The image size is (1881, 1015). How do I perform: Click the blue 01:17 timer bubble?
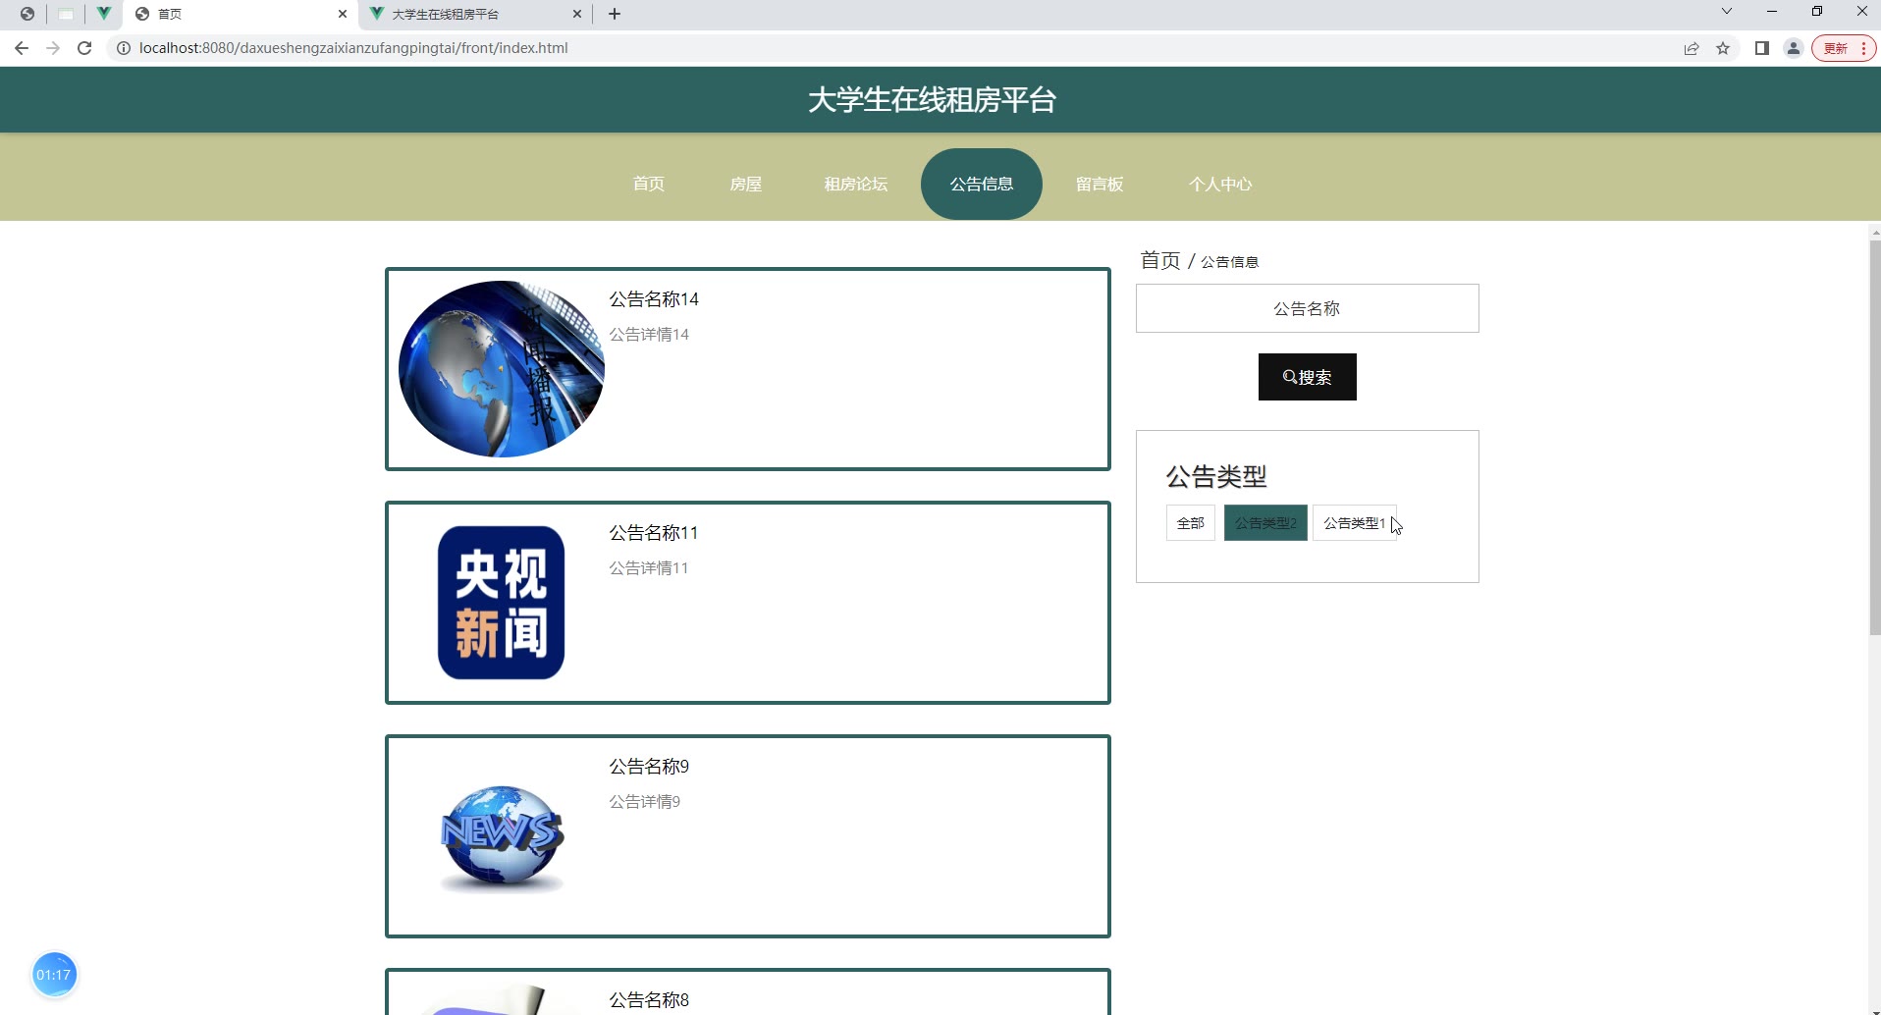[54, 975]
